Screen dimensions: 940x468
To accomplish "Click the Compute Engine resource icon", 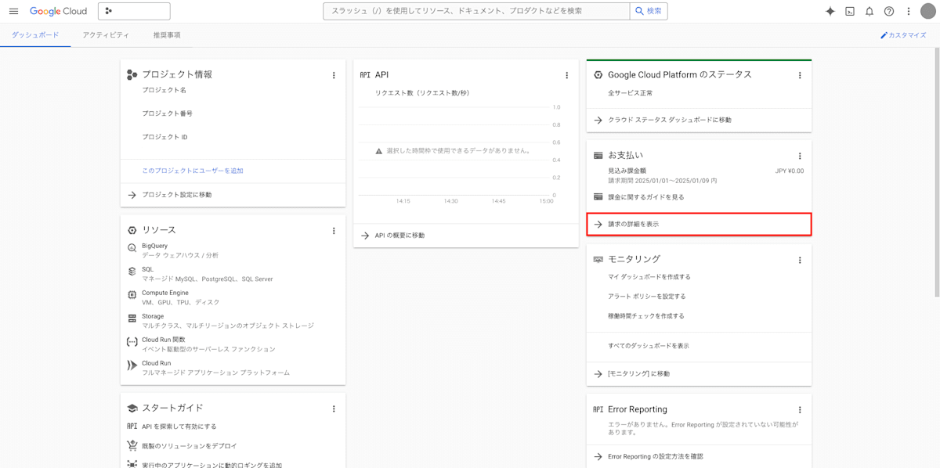I will [x=132, y=295].
